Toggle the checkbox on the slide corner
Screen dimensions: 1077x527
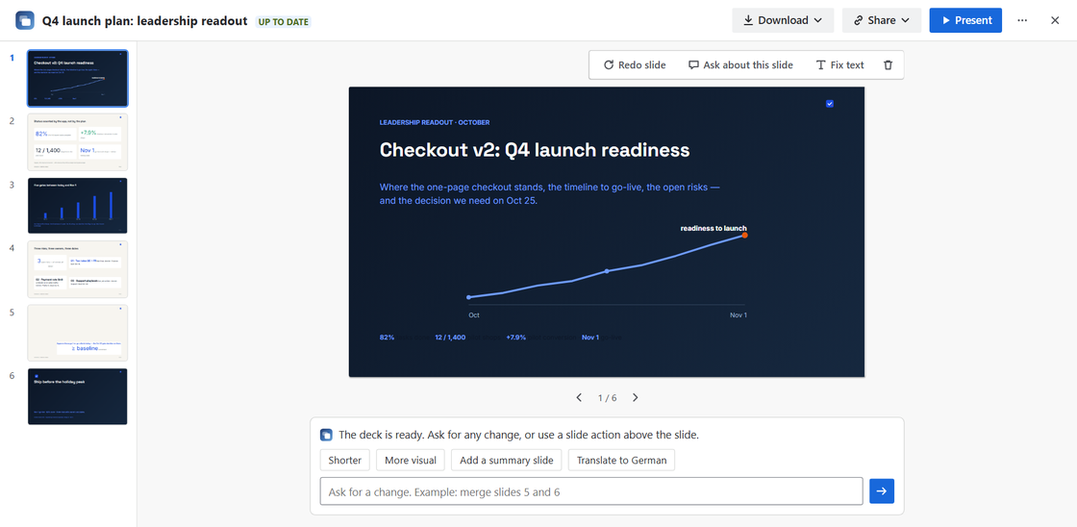[830, 104]
